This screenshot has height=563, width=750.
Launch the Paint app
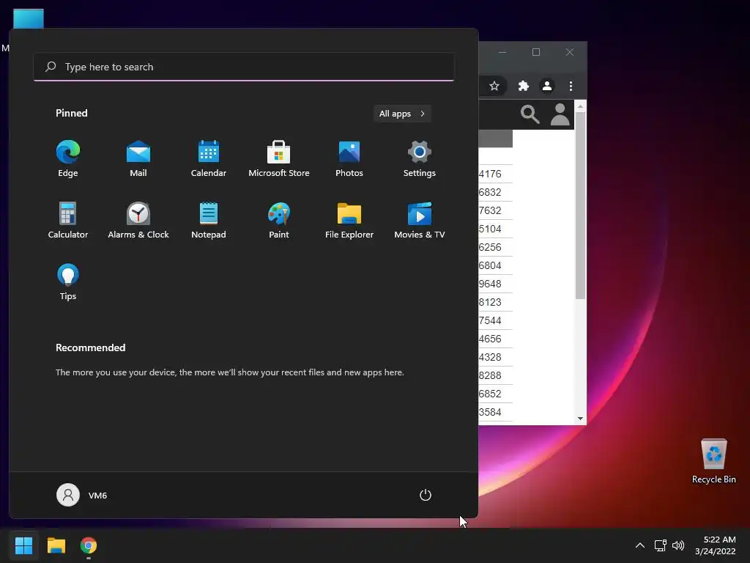pyautogui.click(x=279, y=221)
